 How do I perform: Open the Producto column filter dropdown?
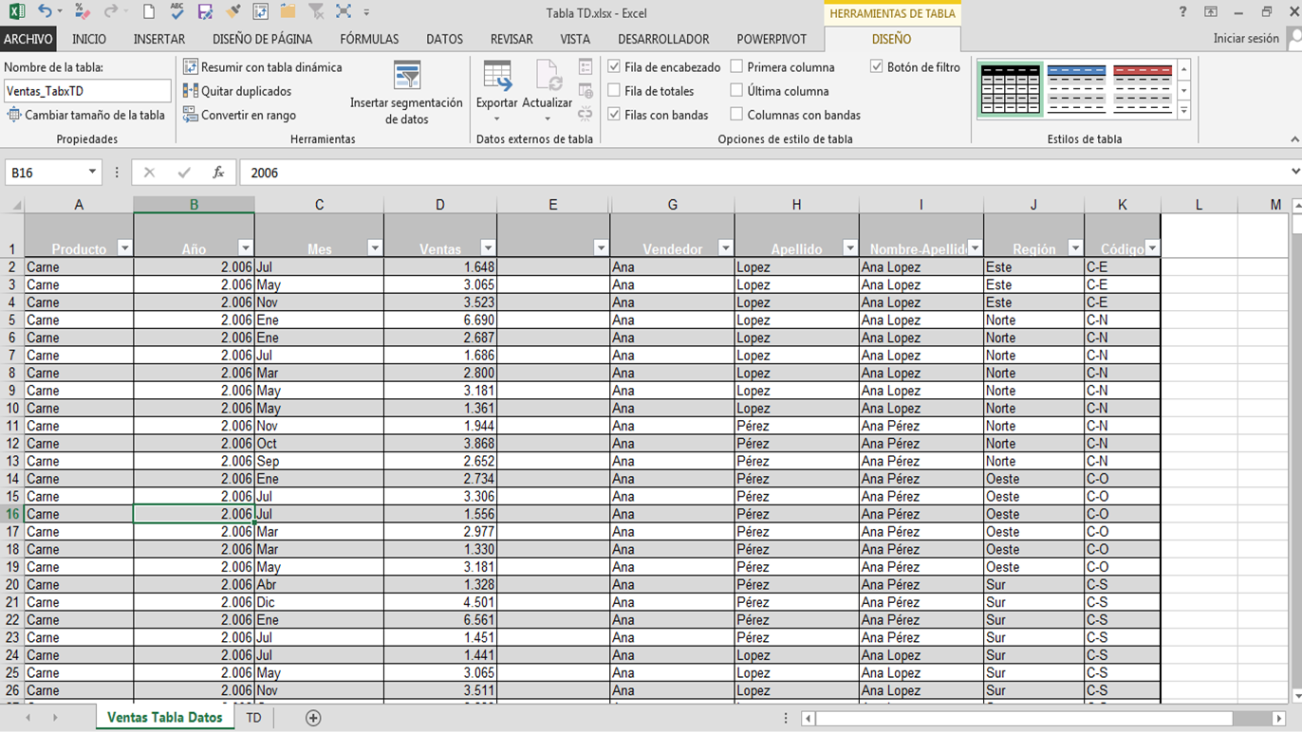click(x=124, y=248)
